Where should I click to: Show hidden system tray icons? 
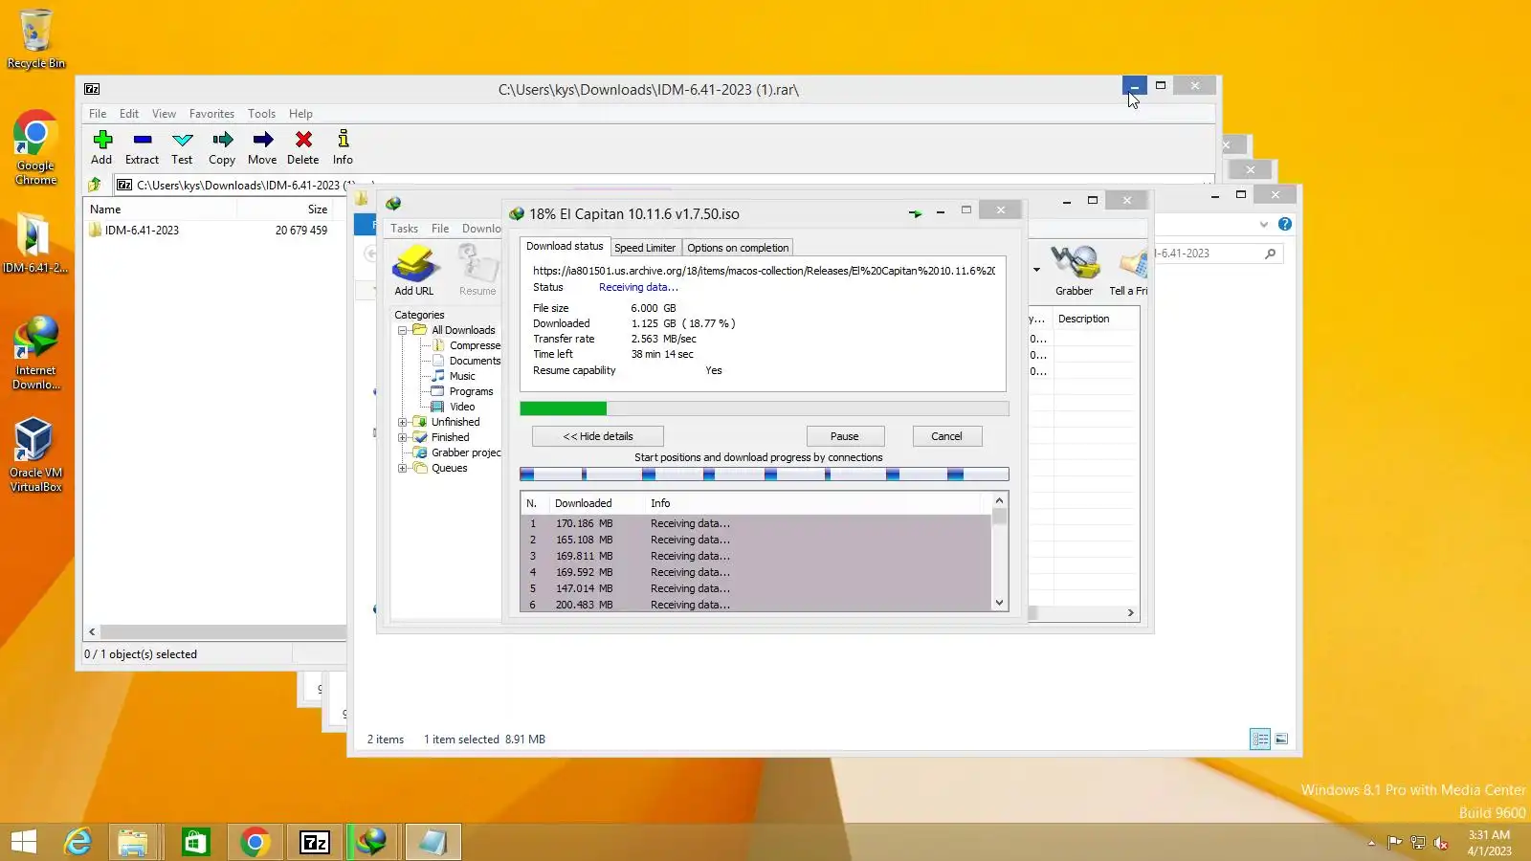pyautogui.click(x=1371, y=843)
